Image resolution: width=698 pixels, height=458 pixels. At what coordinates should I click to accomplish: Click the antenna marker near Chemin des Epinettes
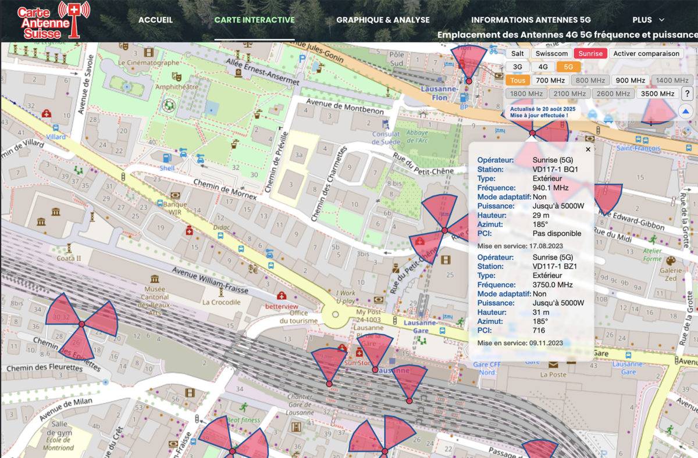[x=82, y=324]
